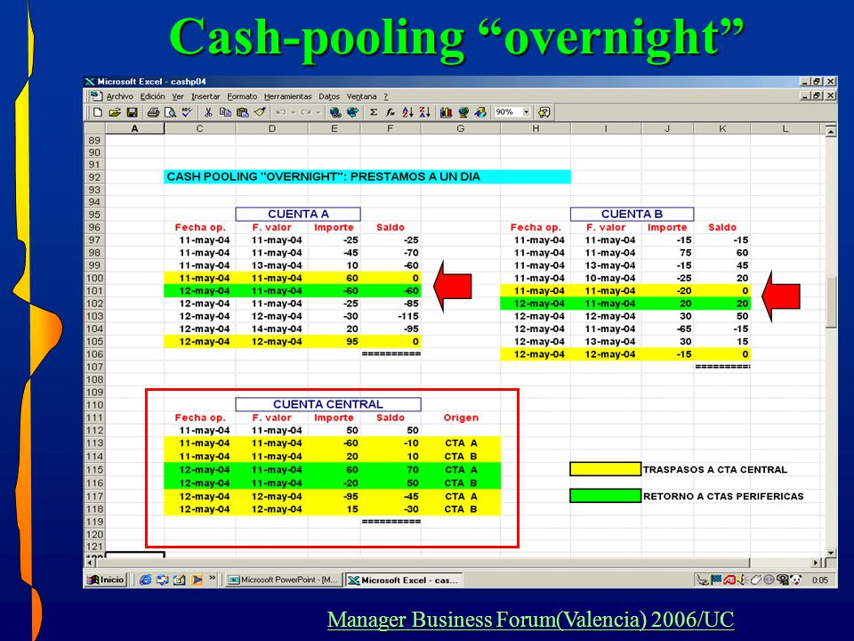Image resolution: width=854 pixels, height=641 pixels.
Task: Select cell 'CASH POOLING "OVERNIGHT": PRESTAMOS A UN DIA'
Action: point(367,176)
